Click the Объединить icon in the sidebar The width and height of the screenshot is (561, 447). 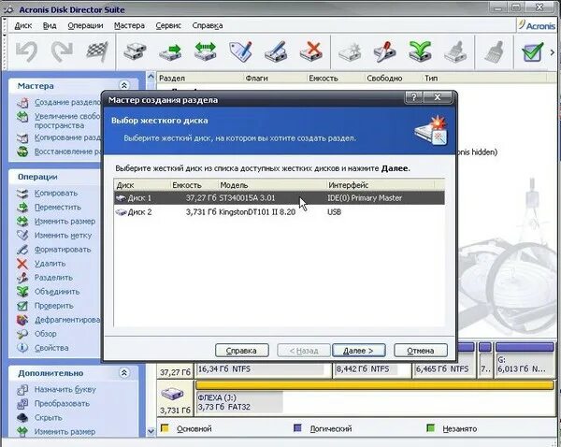click(22, 292)
